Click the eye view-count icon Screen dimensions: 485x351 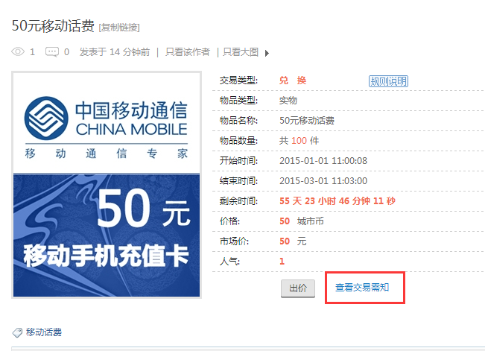tap(18, 51)
